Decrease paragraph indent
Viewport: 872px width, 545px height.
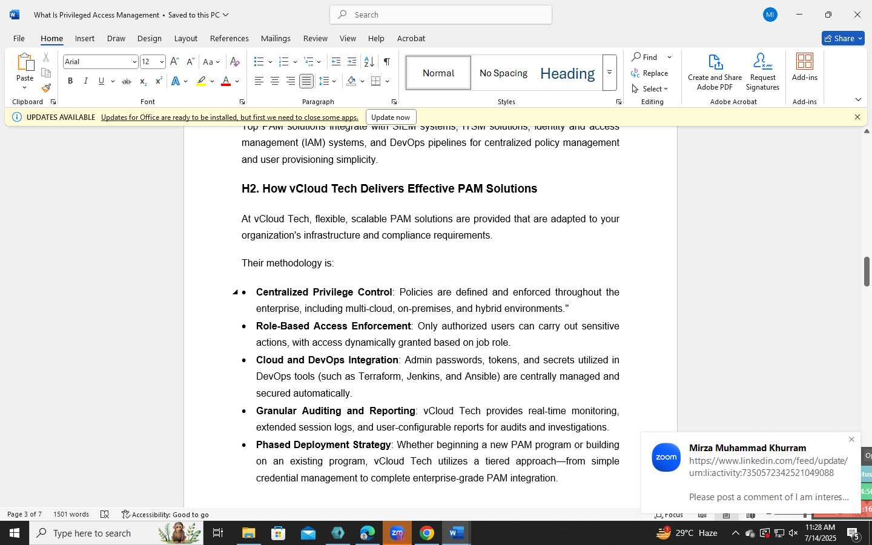coord(336,62)
